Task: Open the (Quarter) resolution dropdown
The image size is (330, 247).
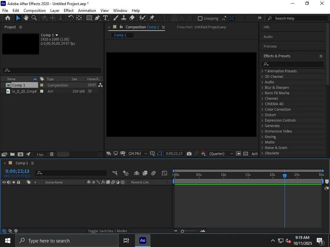Action: [221, 153]
